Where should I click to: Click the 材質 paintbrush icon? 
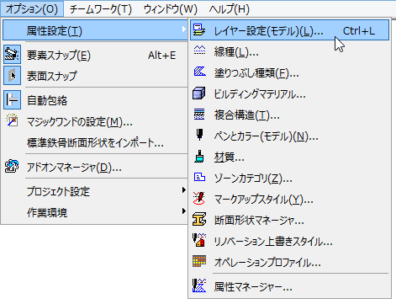point(199,157)
